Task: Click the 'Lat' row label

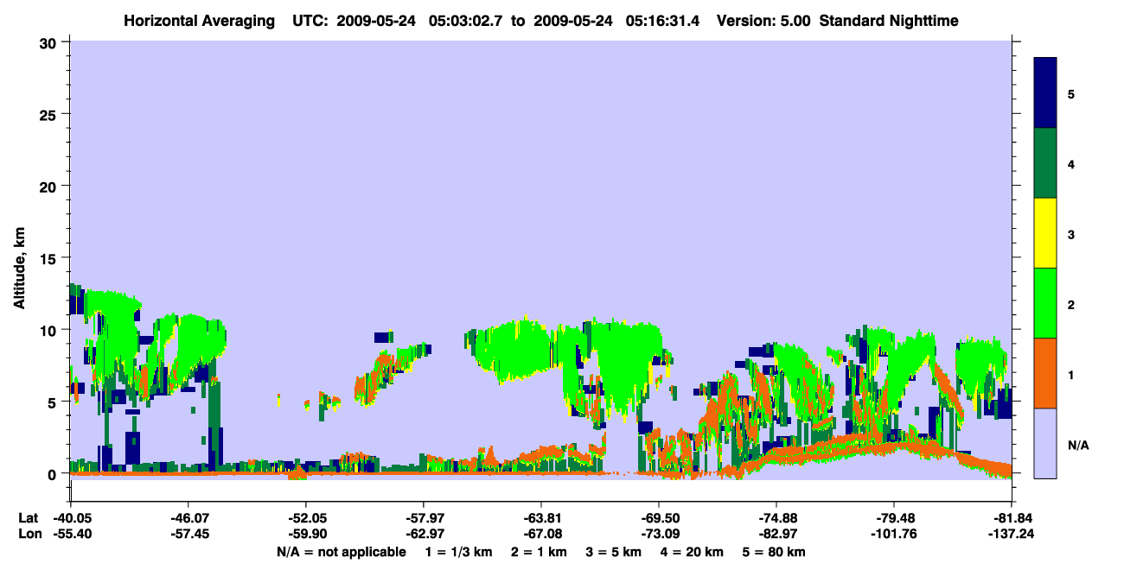Action: point(28,517)
